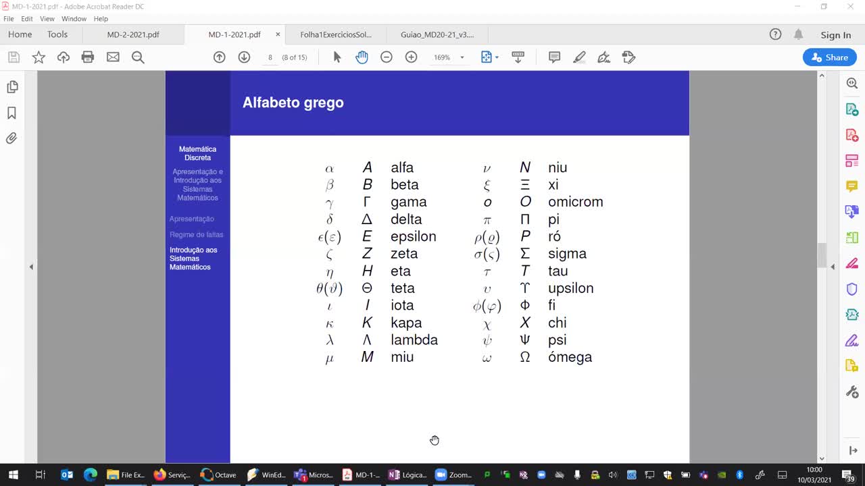This screenshot has height=486, width=865.
Task: Open the Comment tool in the right pane
Action: 851,186
